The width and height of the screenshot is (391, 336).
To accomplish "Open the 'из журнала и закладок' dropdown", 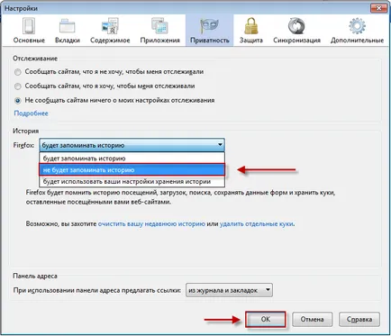I will [229, 290].
